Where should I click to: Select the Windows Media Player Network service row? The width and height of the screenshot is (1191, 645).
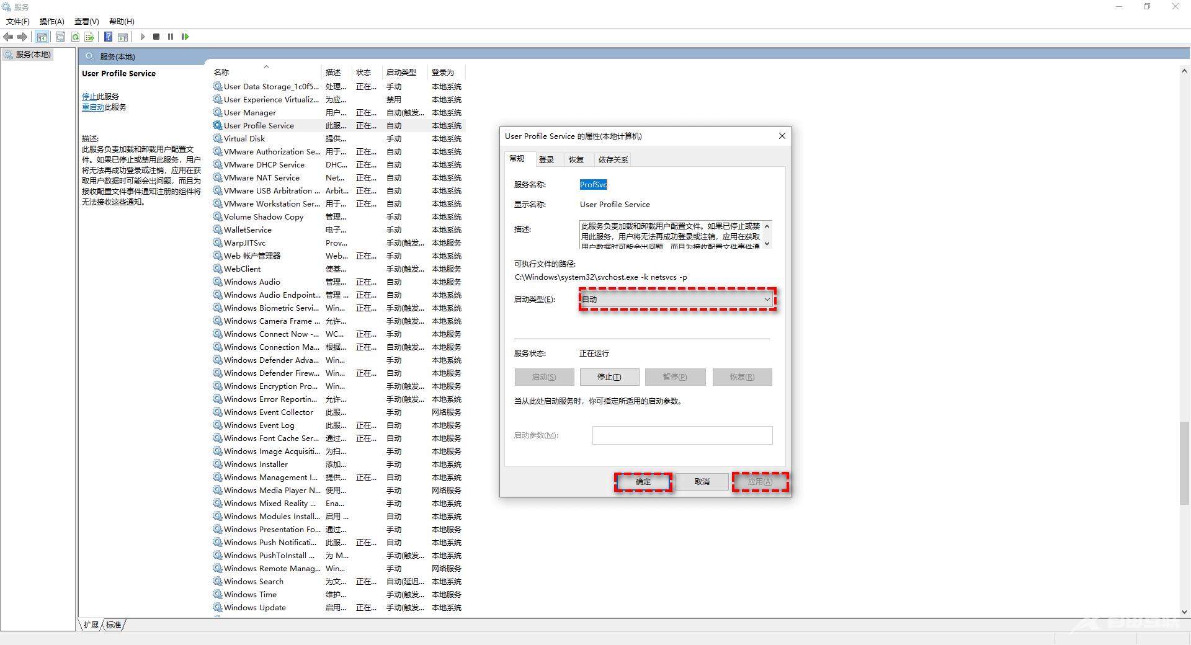coord(338,491)
